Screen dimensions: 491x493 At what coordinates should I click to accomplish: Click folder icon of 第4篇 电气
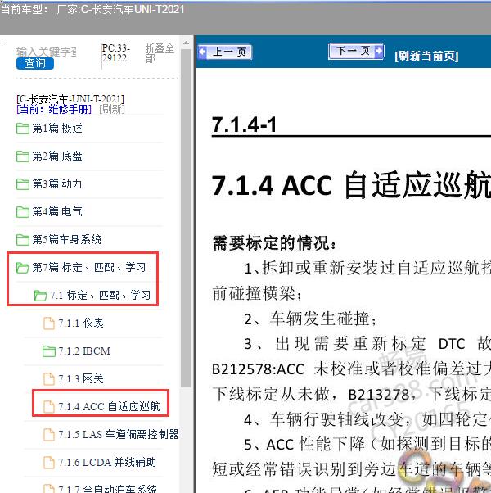pos(23,211)
